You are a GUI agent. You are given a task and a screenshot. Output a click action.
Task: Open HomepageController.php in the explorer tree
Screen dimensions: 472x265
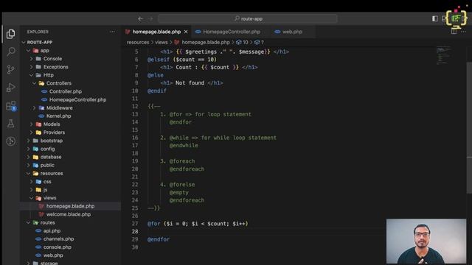pos(77,99)
